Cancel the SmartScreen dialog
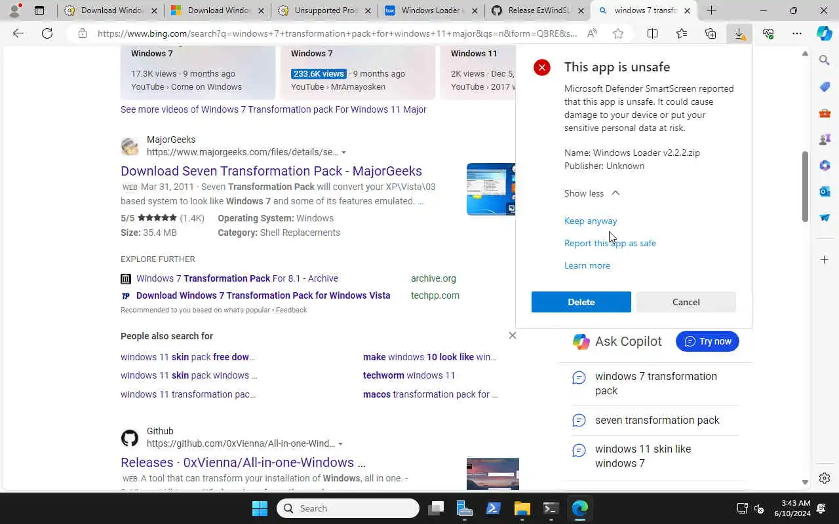This screenshot has width=839, height=524. point(686,302)
